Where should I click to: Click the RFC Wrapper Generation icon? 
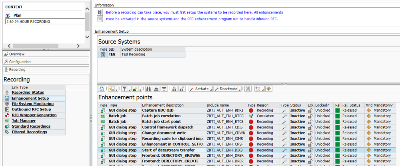(x=7, y=115)
